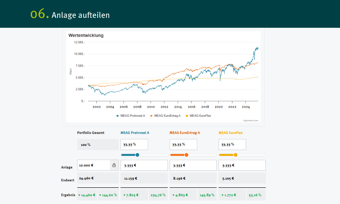Click the blue ProInvest slider handle
Image resolution: width=340 pixels, height=204 pixels.
(x=137, y=155)
